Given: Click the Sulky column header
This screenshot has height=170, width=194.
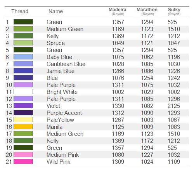Looking at the screenshot, I should [x=174, y=11].
